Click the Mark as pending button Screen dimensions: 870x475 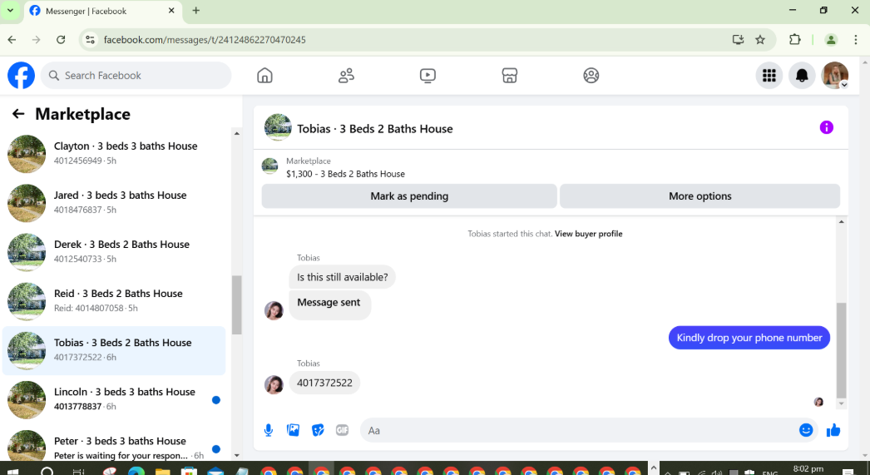tap(409, 195)
